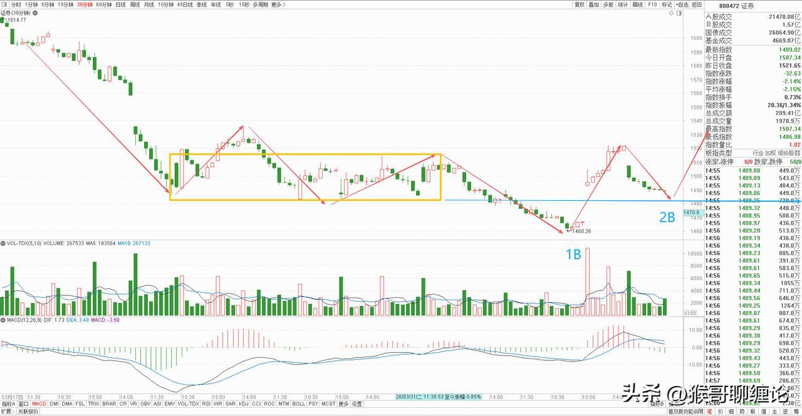Select the MCST indicator
This screenshot has height=416, width=802.
328,403
